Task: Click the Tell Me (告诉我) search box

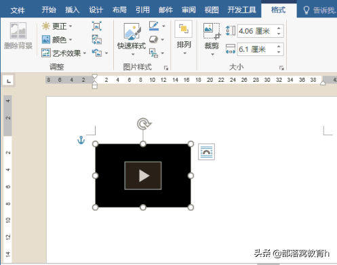Action: [x=319, y=10]
